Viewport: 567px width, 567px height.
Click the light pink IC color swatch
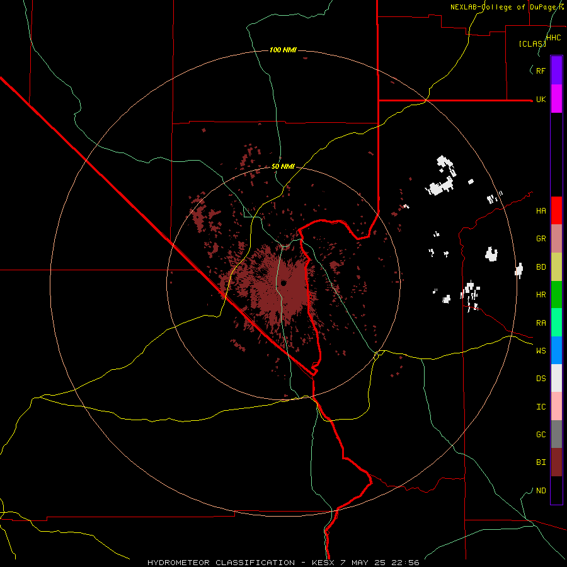coord(556,406)
